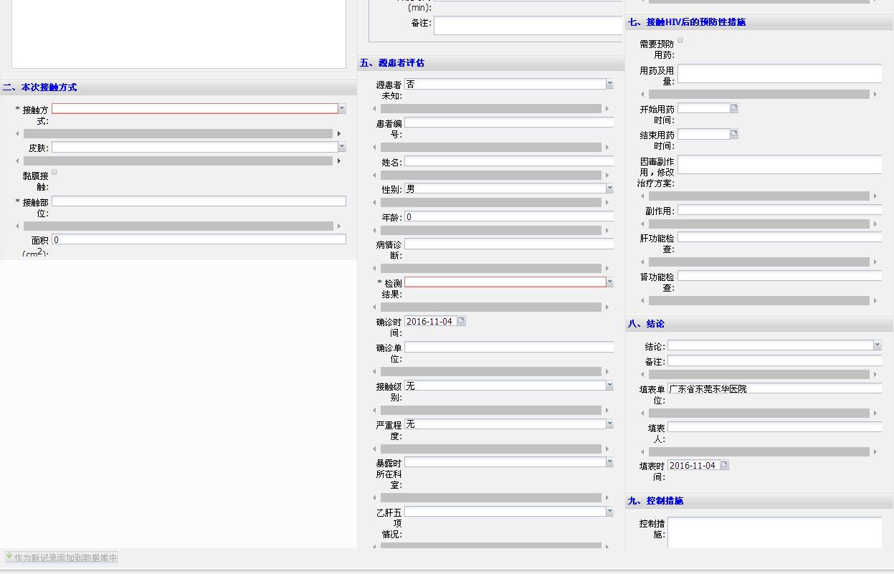Click horizontal scrollbar track beneath 乙肝五项情况
This screenshot has width=894, height=574.
(491, 546)
